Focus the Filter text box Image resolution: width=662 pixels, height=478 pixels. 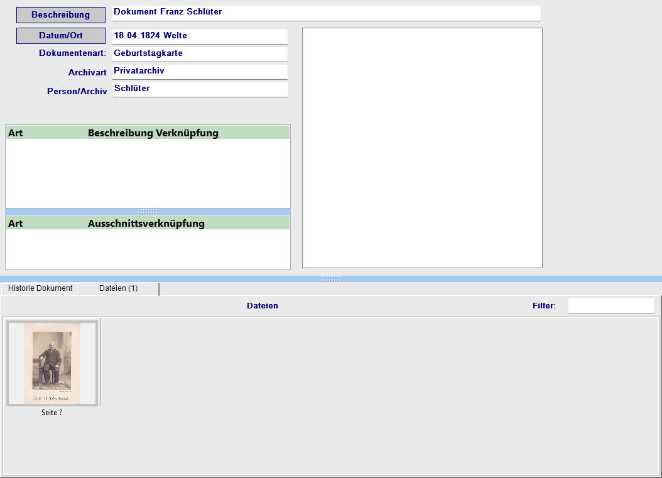610,306
